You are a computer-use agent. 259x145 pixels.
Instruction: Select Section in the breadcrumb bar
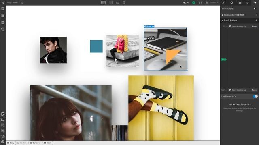coord(22,143)
